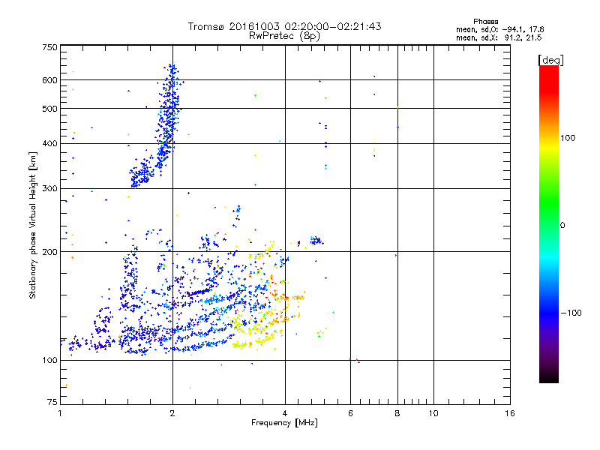The height and width of the screenshot is (450, 600).
Task: Click the y-axis tick label '200'
Action: tap(49, 252)
